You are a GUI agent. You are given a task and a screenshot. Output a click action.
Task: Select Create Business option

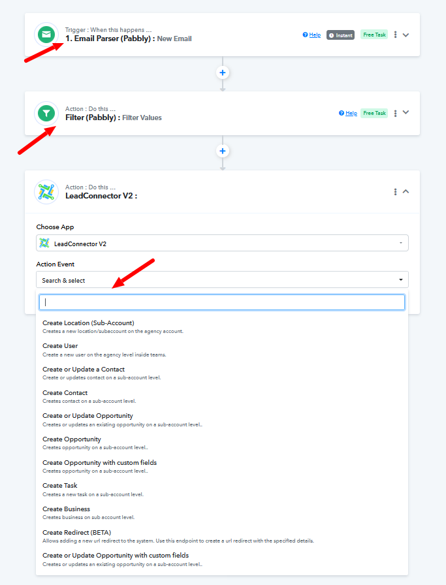pos(222,513)
